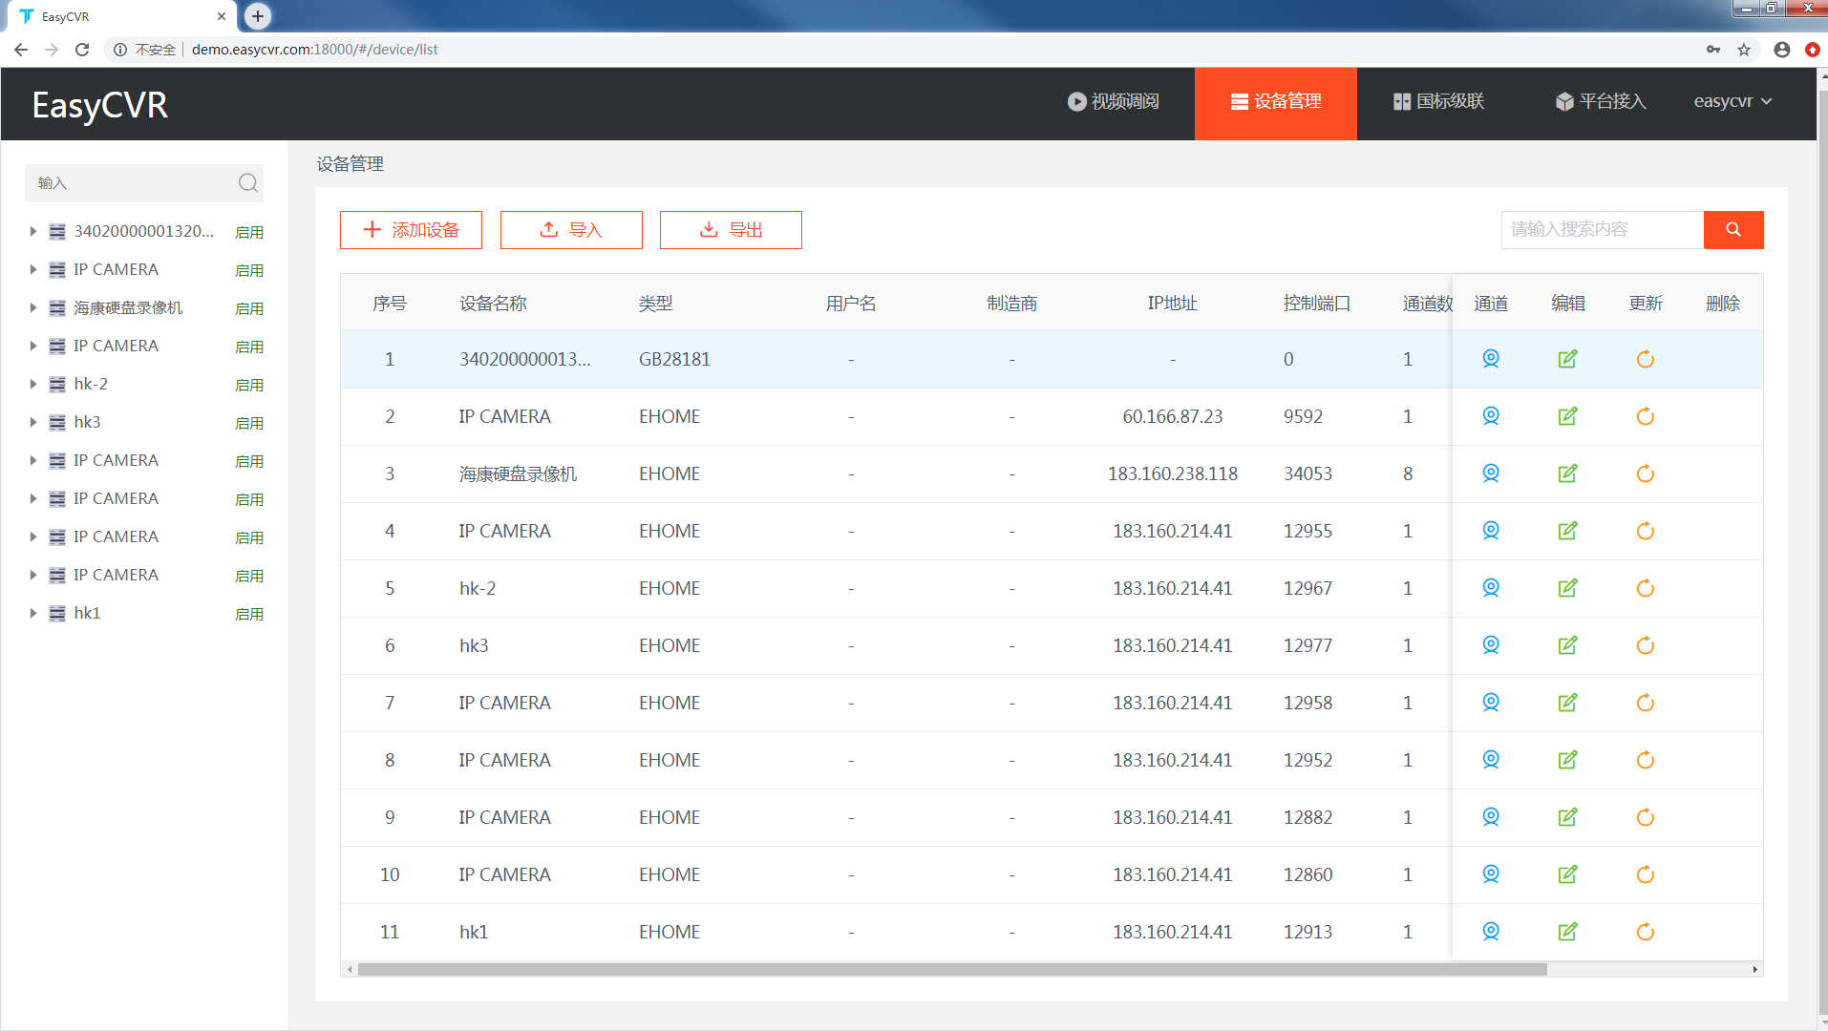Expand the hk-2 tree node in sidebar
Viewport: 1828px width, 1031px height.
32,384
